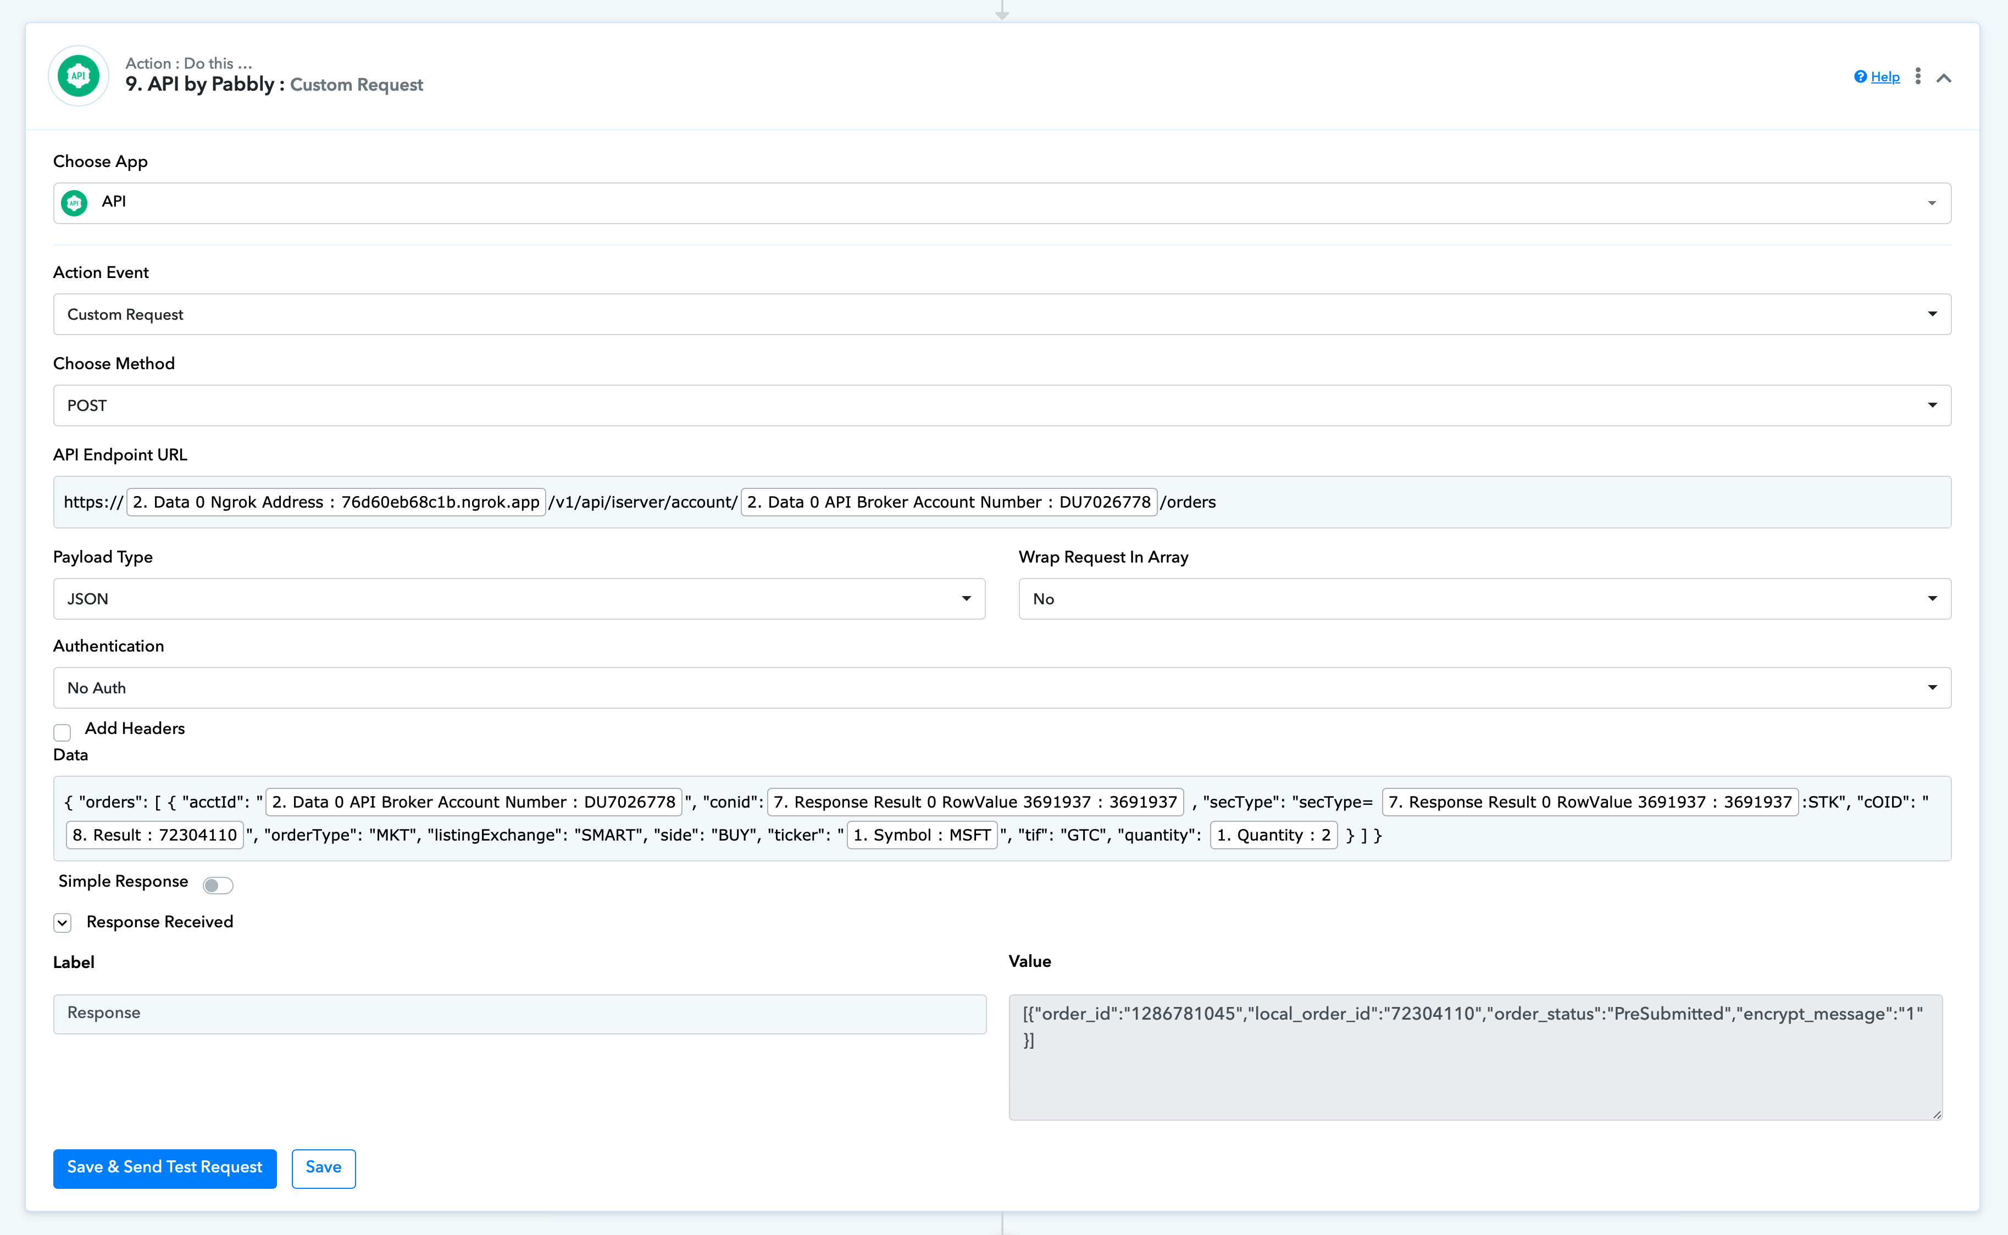Open the Wrap Request In Array dropdown
The image size is (2008, 1235).
click(1484, 599)
